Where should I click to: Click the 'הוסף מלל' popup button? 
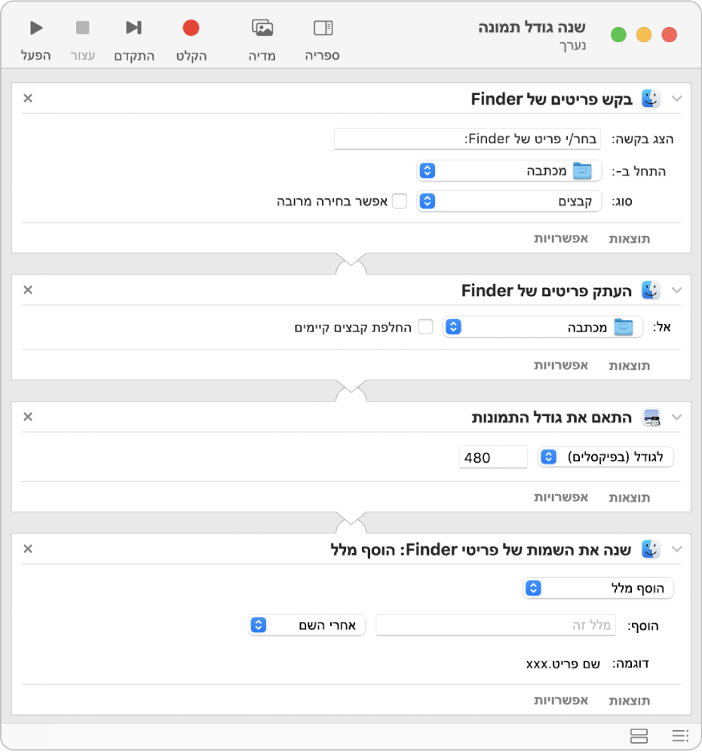click(598, 588)
